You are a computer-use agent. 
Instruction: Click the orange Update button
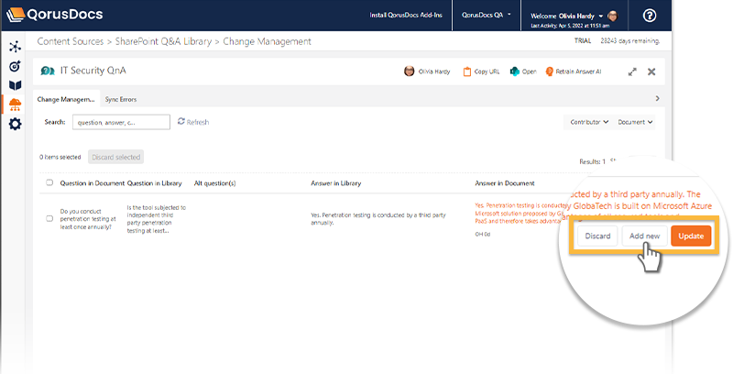691,236
